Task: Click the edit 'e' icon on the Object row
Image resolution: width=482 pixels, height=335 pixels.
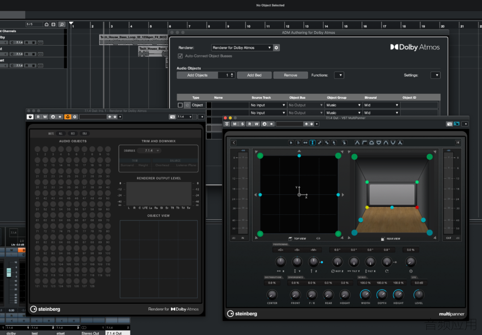Action: pos(187,105)
